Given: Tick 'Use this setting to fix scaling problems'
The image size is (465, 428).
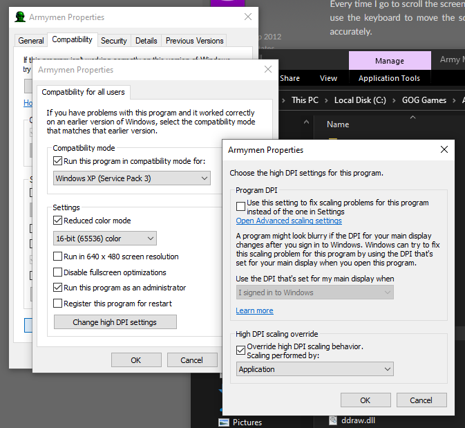Looking at the screenshot, I should click(x=240, y=206).
